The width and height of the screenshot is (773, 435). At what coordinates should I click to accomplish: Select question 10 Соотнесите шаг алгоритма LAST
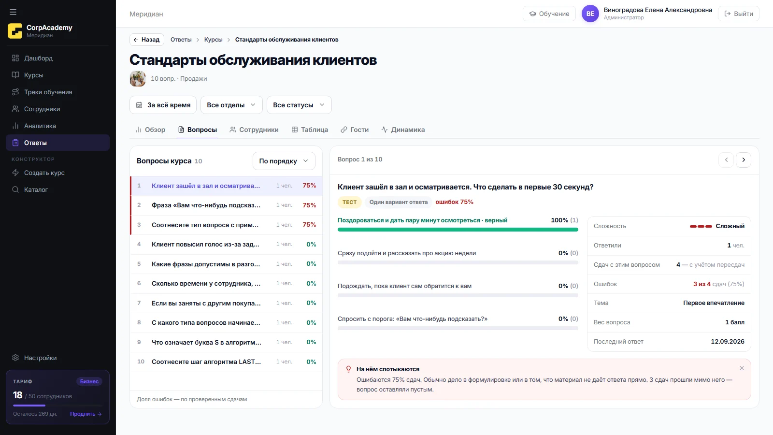click(x=226, y=362)
